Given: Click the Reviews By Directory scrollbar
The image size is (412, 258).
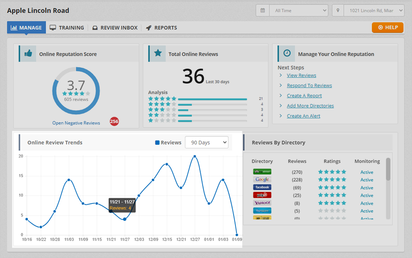Looking at the screenshot, I should pyautogui.click(x=388, y=170).
